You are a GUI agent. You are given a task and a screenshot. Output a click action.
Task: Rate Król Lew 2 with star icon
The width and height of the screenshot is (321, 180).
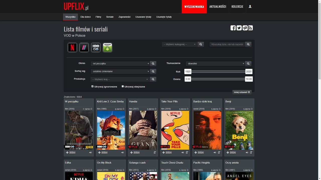point(123,109)
